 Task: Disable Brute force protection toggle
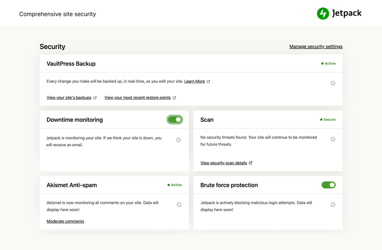click(329, 185)
